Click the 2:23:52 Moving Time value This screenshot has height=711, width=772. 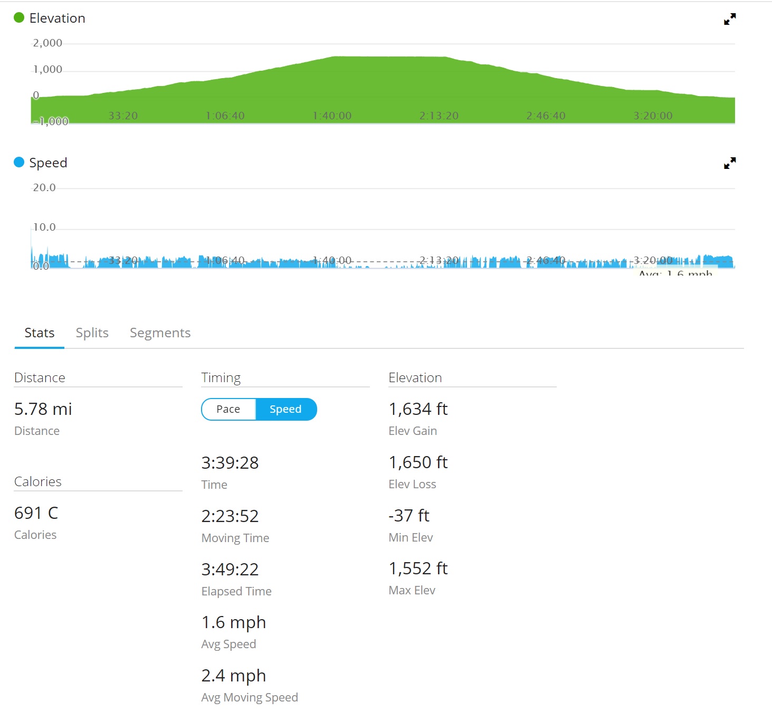230,516
